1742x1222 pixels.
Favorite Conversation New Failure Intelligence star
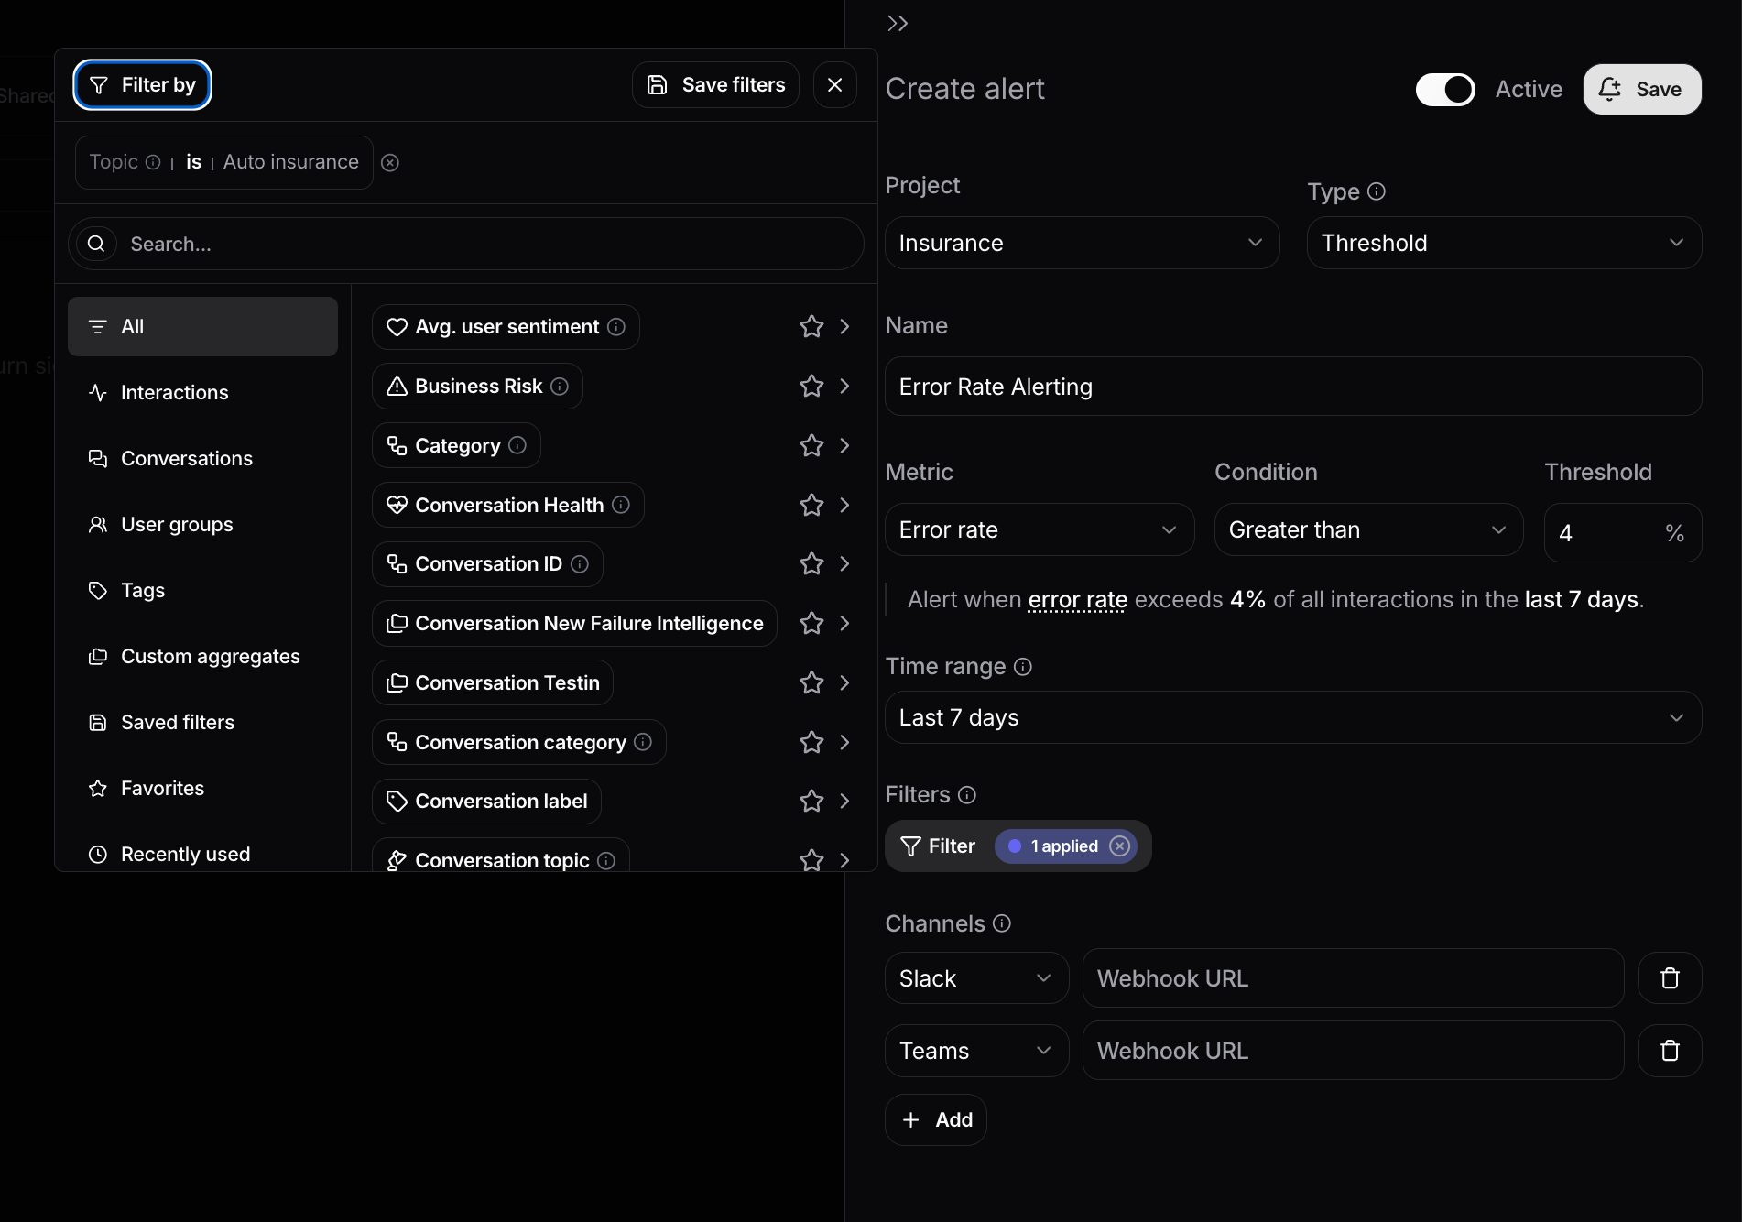811,624
